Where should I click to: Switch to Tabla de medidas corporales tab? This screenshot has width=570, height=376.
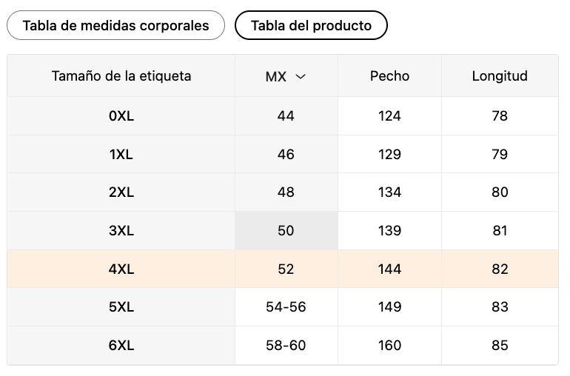tap(115, 25)
